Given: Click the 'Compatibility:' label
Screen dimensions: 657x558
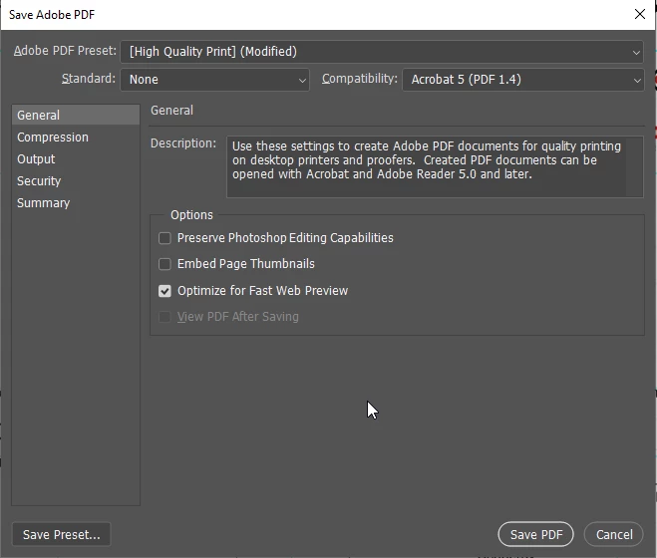Looking at the screenshot, I should [x=360, y=79].
